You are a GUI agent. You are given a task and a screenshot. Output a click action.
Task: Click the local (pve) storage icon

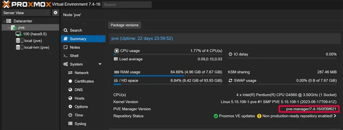pos(19,40)
